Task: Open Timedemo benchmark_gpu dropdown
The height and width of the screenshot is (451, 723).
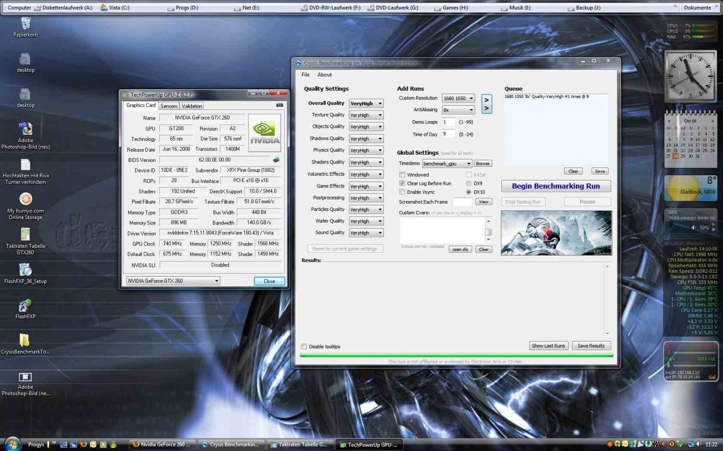Action: click(x=447, y=164)
